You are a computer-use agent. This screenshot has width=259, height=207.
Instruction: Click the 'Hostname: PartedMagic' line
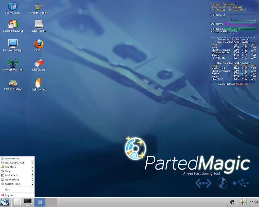(223, 5)
